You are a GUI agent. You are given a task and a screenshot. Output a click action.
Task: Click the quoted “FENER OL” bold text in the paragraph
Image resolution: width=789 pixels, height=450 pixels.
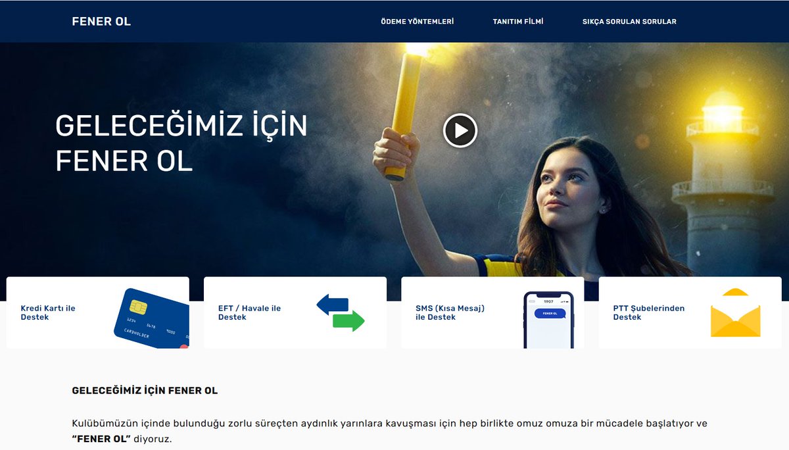pyautogui.click(x=101, y=439)
